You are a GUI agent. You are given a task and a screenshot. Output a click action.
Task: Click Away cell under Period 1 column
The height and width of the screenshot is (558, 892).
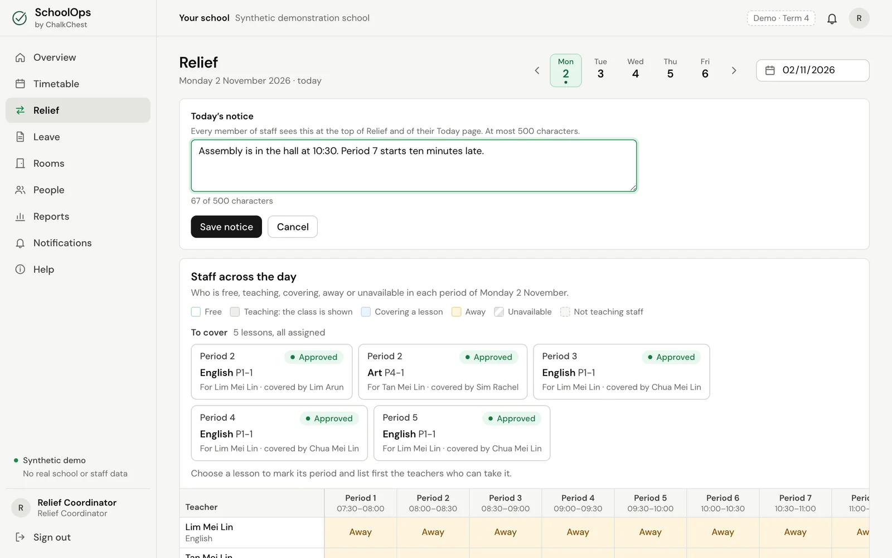361,532
